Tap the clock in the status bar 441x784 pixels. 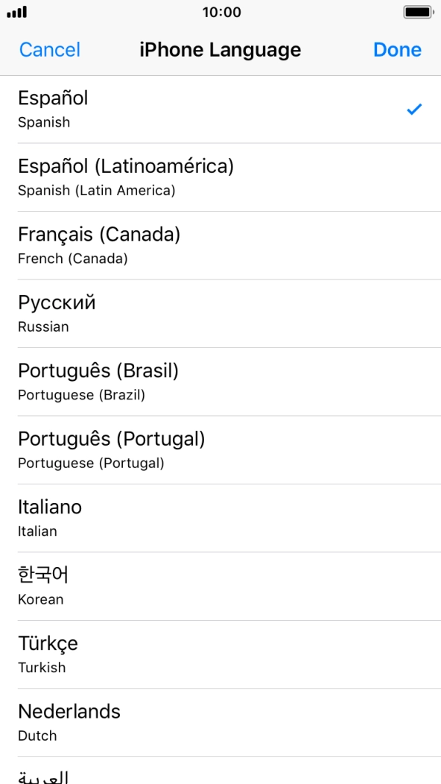point(220,12)
